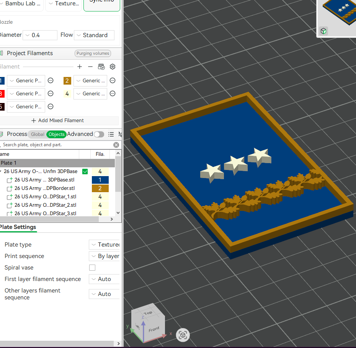The width and height of the screenshot is (356, 348).
Task: Open options for filament 5 preset
Action: pos(51,106)
